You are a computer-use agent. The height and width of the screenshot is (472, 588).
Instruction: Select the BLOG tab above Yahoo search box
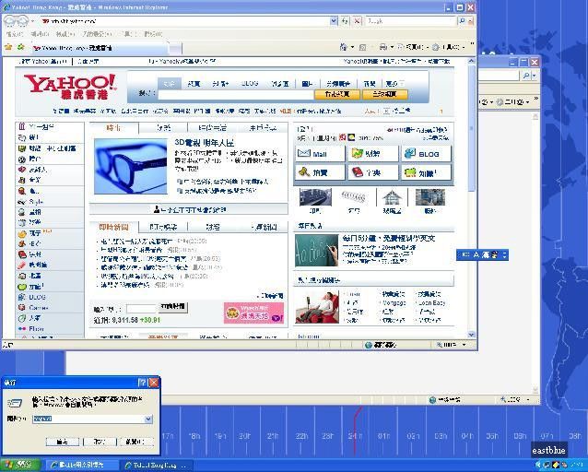250,84
